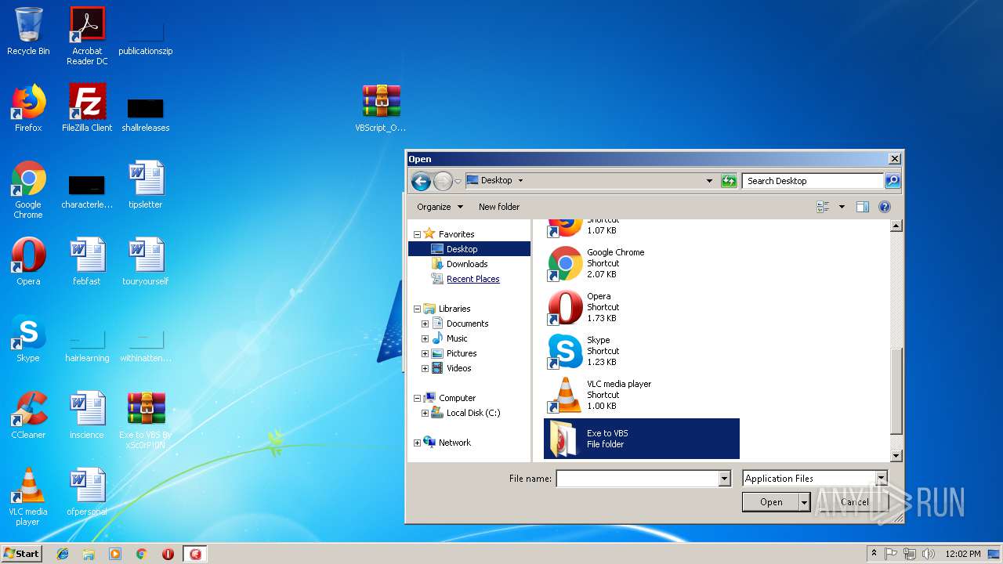
Task: Open the Recent Places link
Action: [473, 279]
